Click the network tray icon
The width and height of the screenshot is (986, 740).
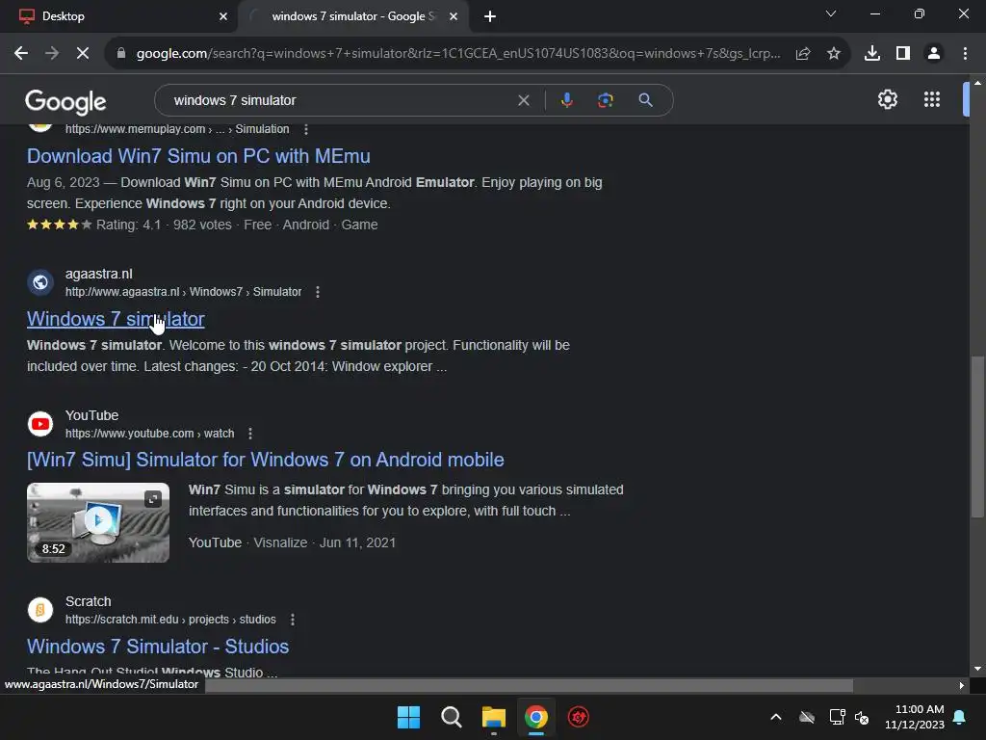click(x=837, y=717)
